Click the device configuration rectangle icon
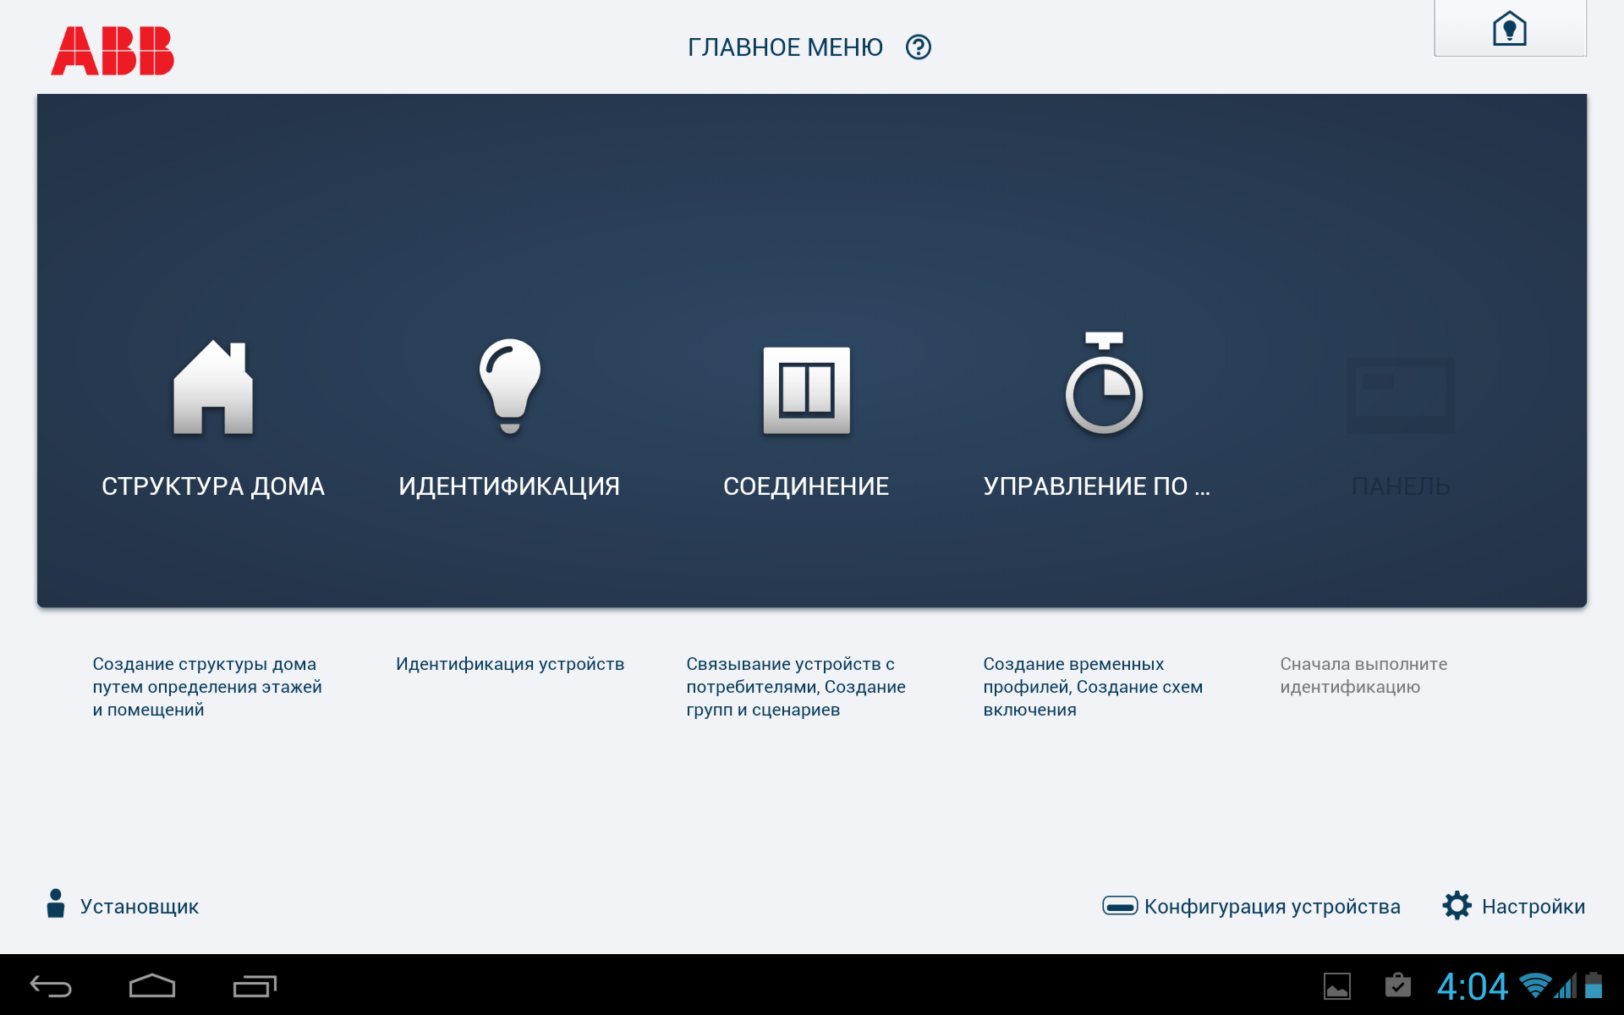This screenshot has width=1624, height=1015. [x=1119, y=906]
